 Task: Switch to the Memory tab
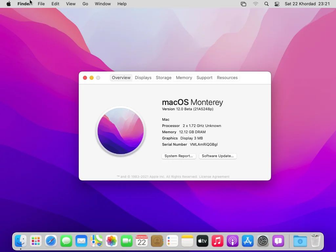184,77
